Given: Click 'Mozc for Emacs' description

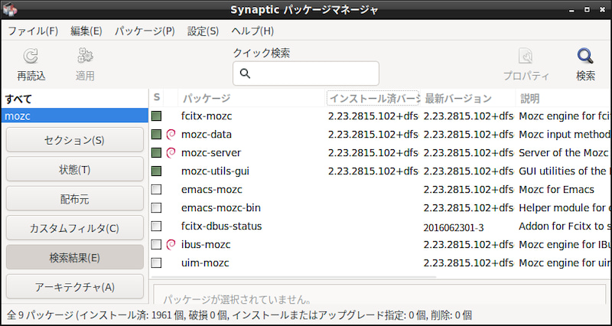Looking at the screenshot, I should 556,190.
